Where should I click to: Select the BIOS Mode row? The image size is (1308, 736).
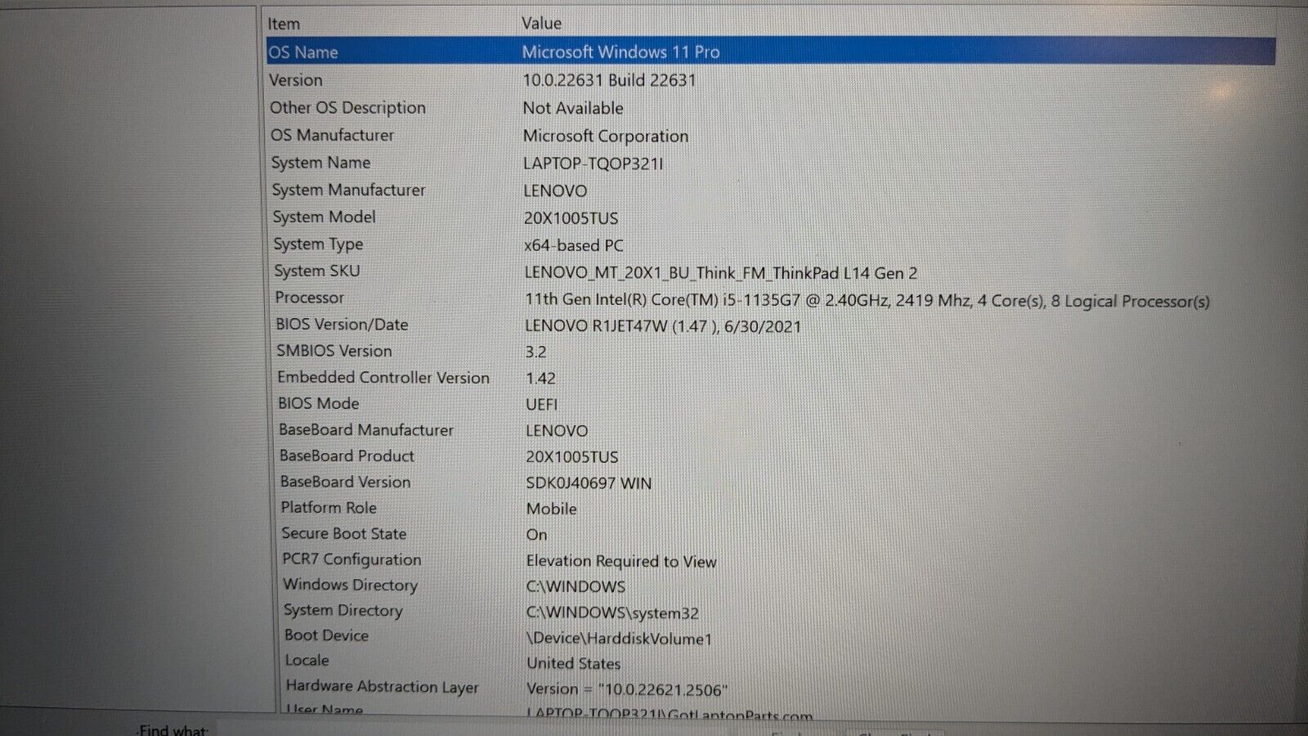point(319,403)
